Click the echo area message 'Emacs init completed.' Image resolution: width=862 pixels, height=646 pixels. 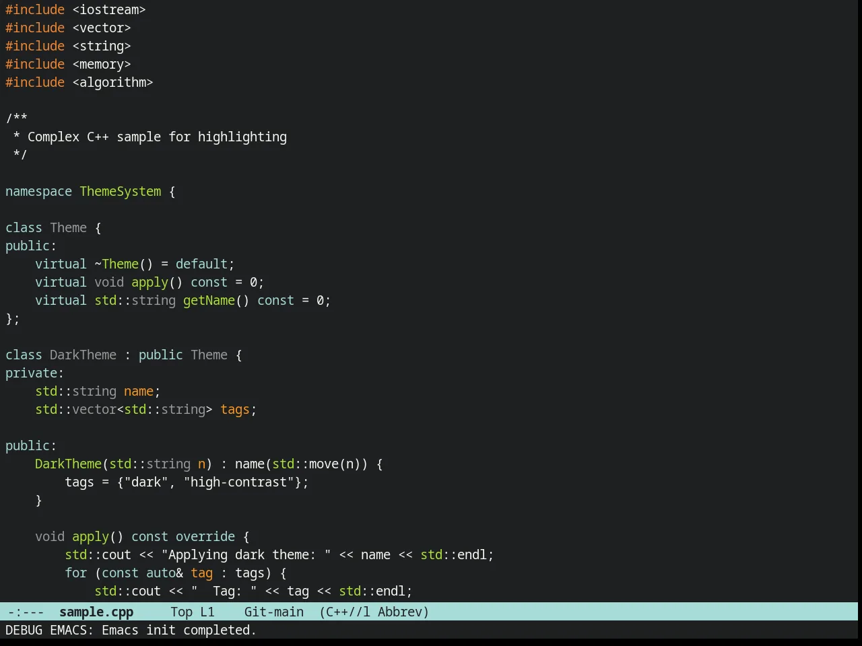[179, 630]
